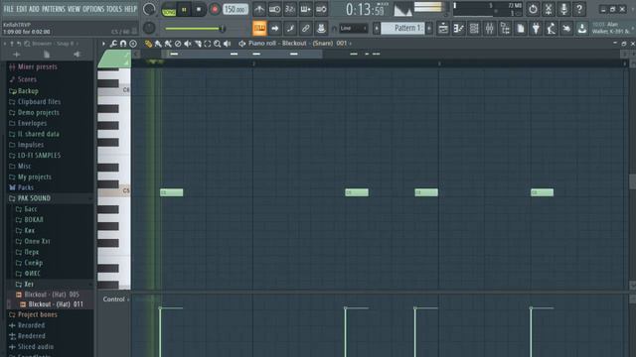Click the download content library icon

tap(582, 29)
